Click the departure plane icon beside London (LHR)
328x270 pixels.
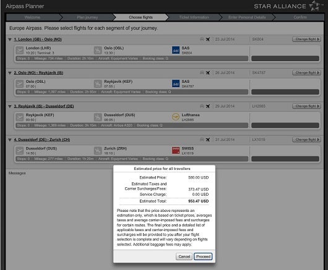(19, 50)
